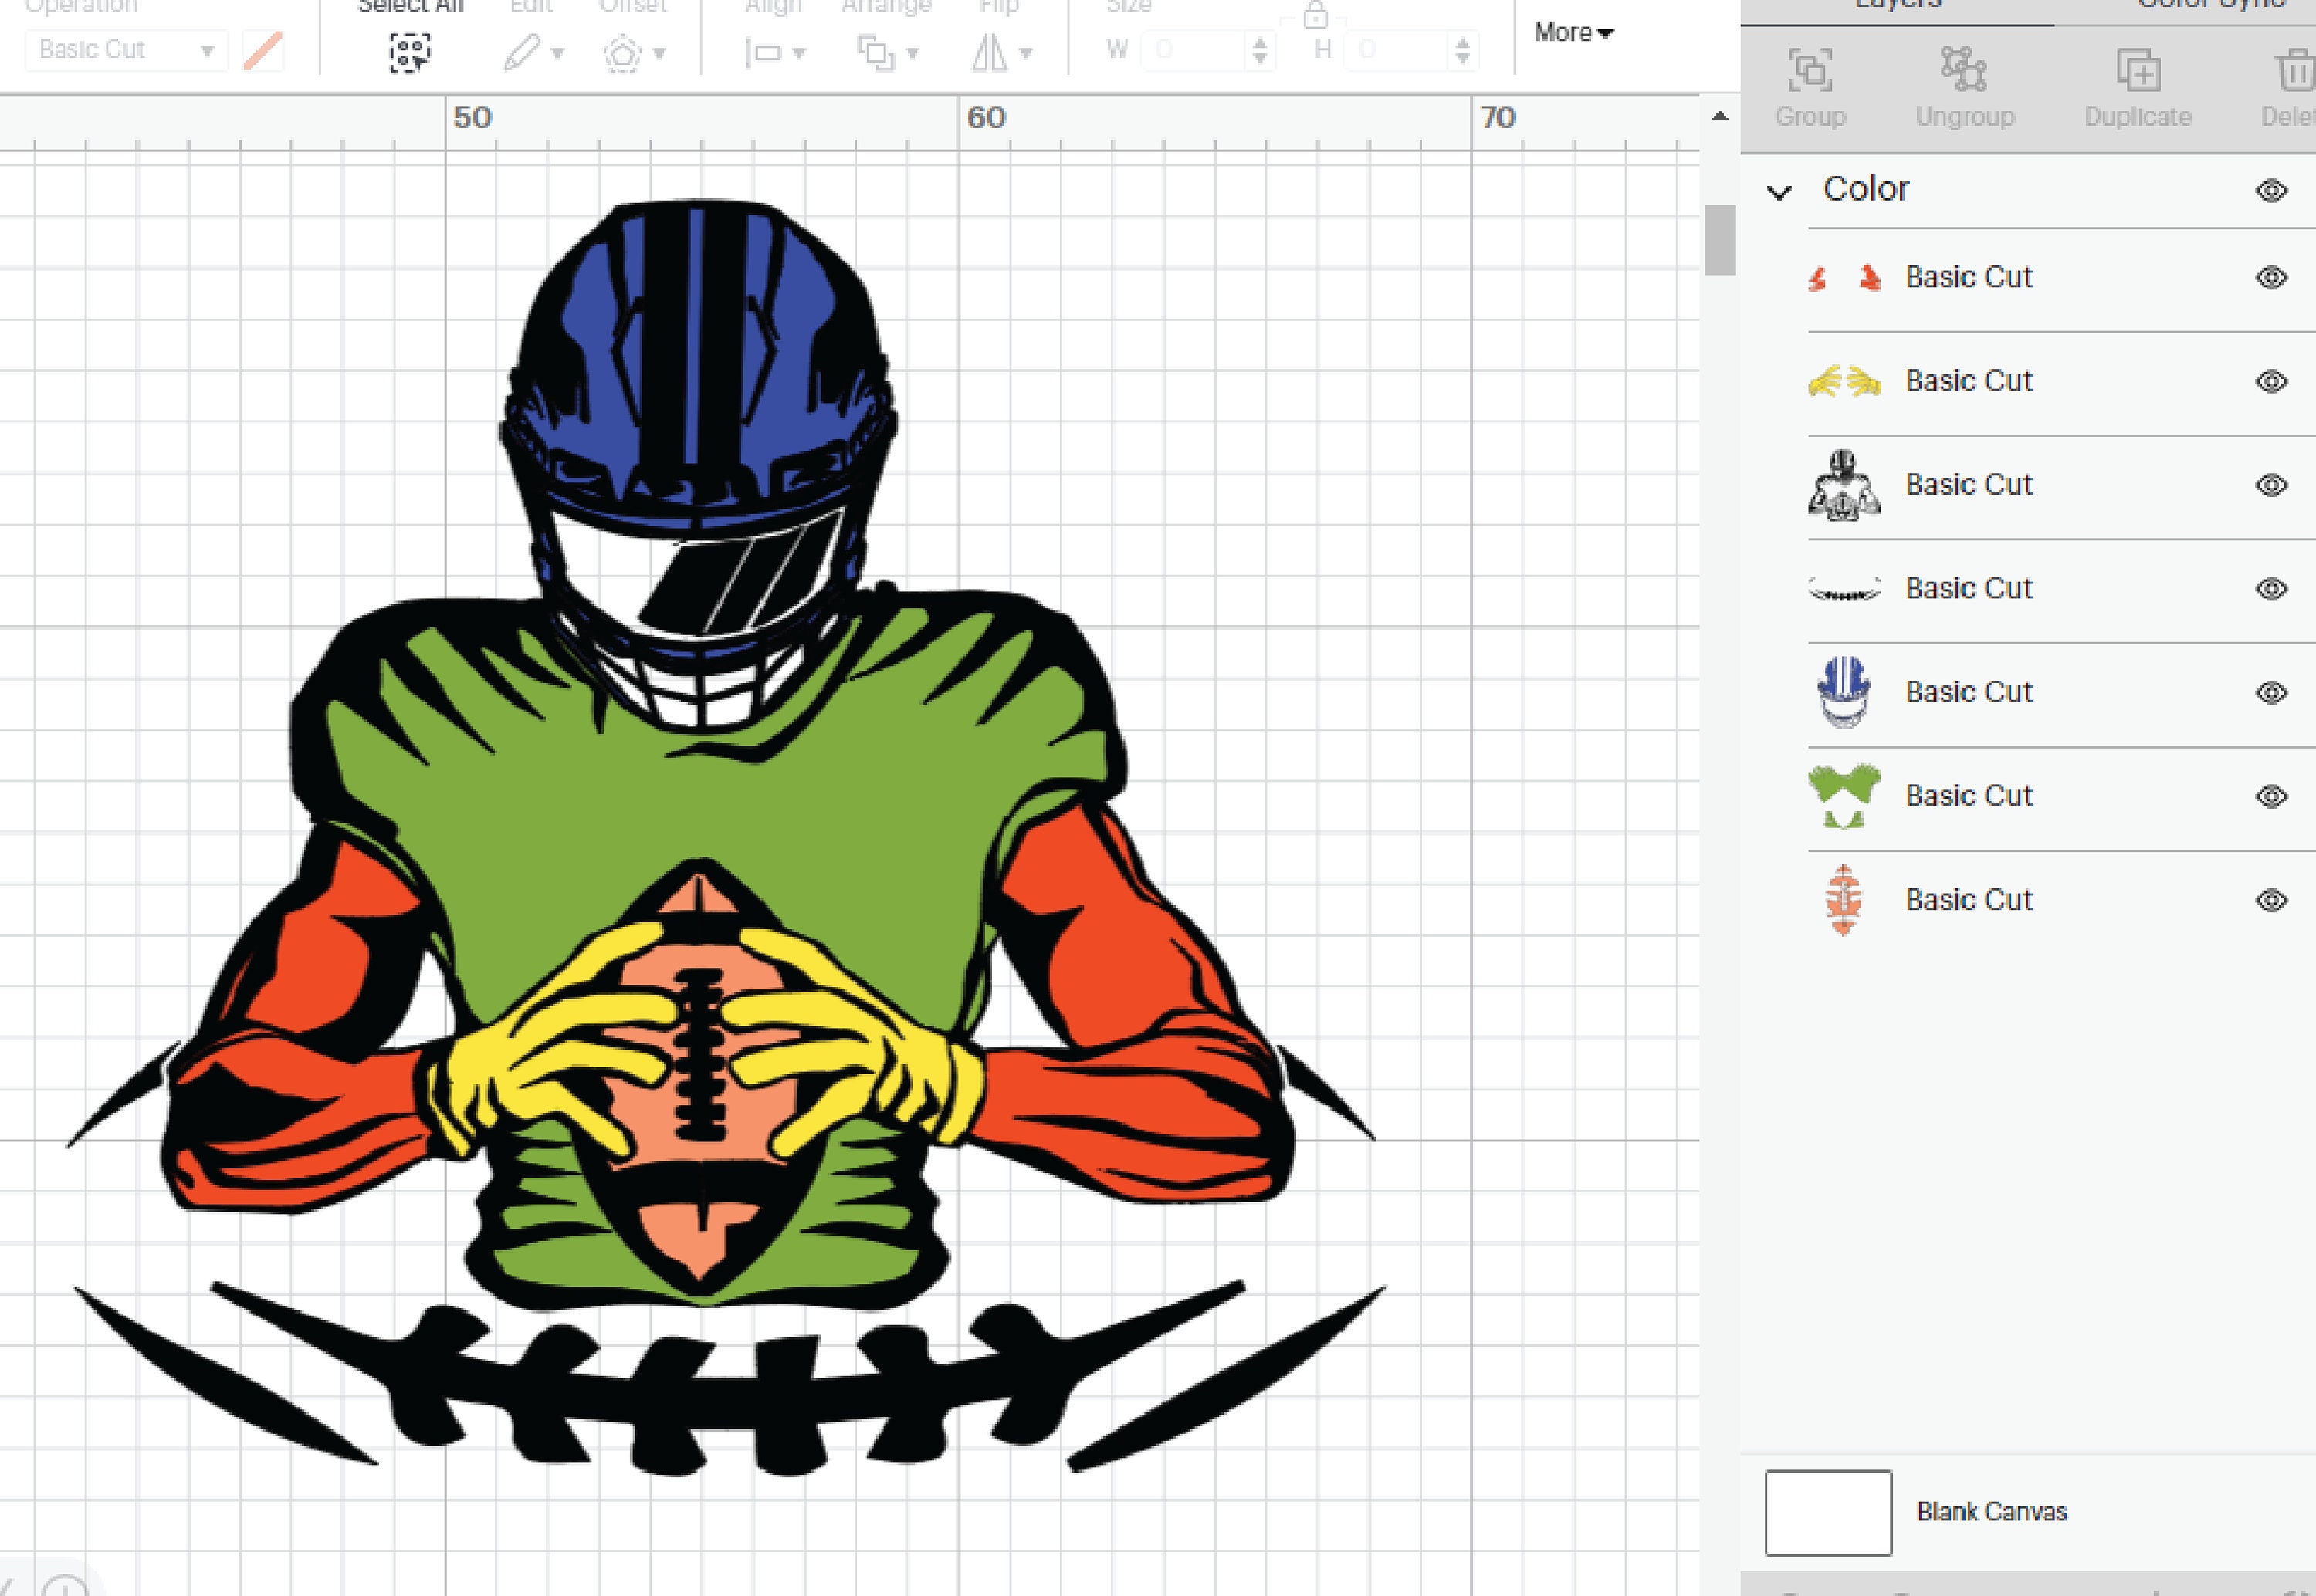
Task: Open the More dropdown
Action: (1572, 33)
